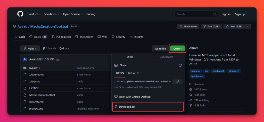The image size is (264, 122).
Task: Click the branch icon beside 1 branch
Action: 44,48
